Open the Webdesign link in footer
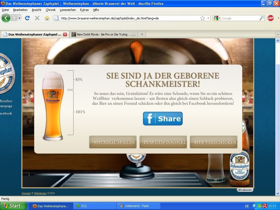Screen dimensions: 280x210 tap(40, 193)
